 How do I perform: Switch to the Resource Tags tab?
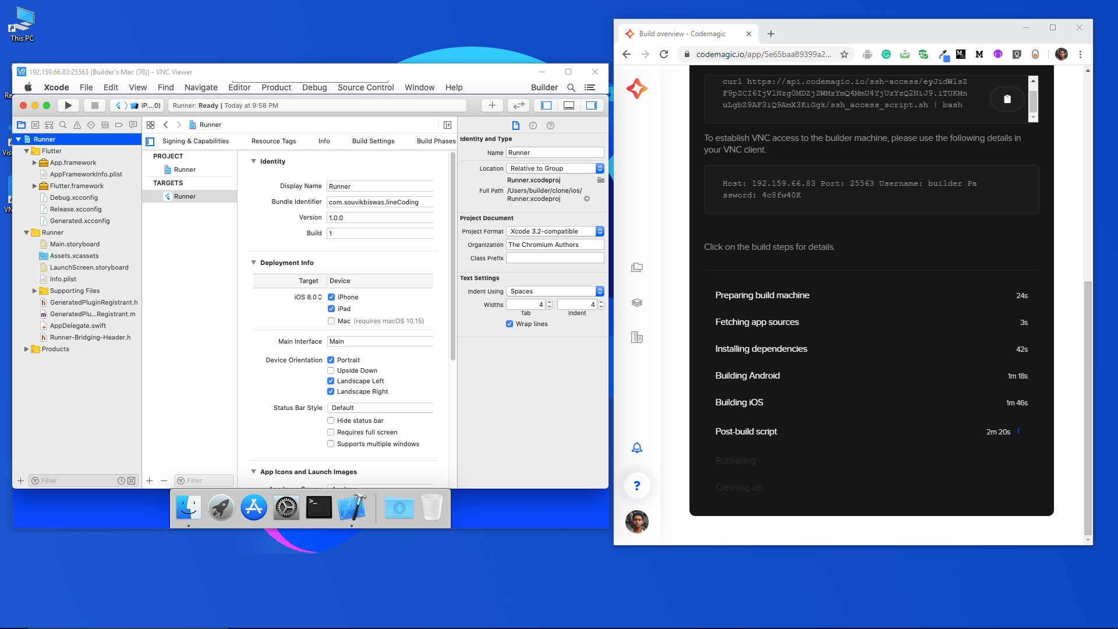tap(274, 141)
